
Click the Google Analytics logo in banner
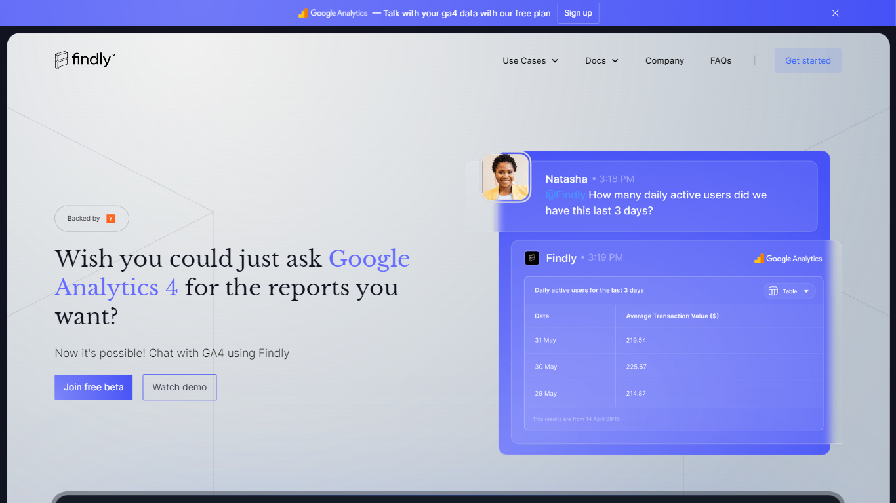tap(333, 13)
